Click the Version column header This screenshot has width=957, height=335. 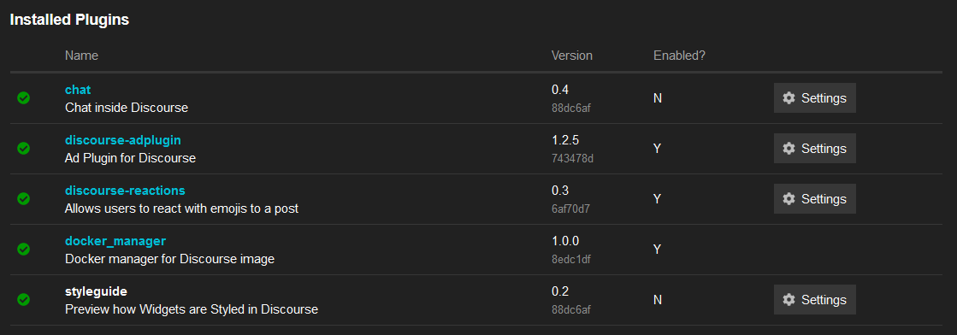572,56
